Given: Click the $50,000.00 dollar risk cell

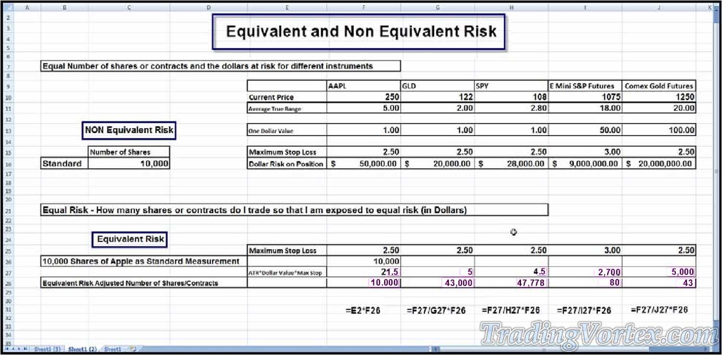Looking at the screenshot, I should point(363,164).
